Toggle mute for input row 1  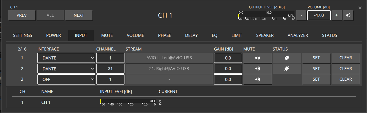257,58
